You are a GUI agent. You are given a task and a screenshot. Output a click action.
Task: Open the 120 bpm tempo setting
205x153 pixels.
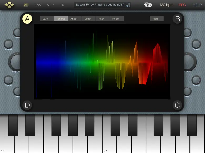(x=166, y=5)
